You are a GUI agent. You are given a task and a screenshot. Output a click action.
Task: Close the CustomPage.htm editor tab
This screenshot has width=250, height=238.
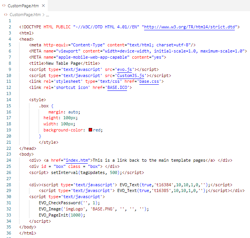point(43,6)
